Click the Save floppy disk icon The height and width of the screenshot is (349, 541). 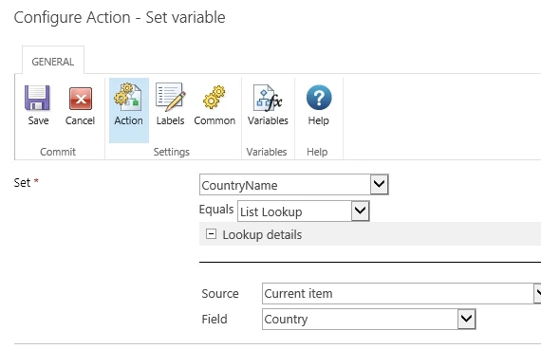tap(37, 98)
